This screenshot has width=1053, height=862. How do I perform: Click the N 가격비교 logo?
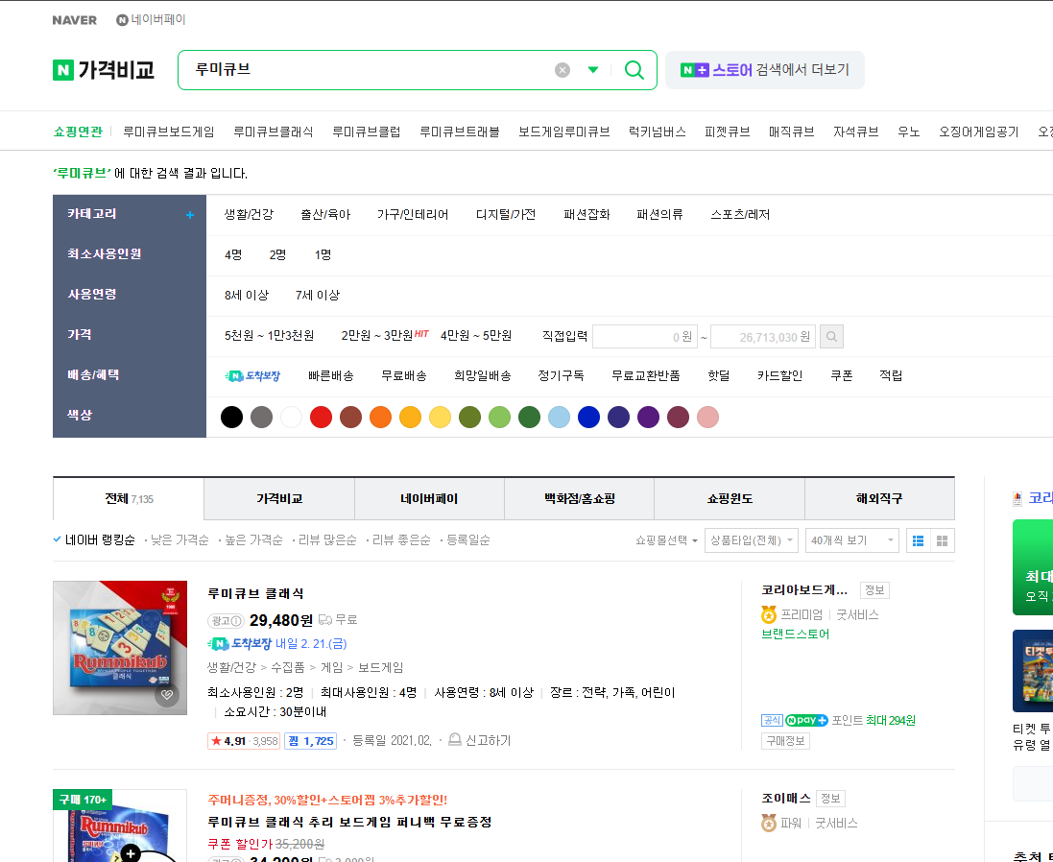coord(104,70)
